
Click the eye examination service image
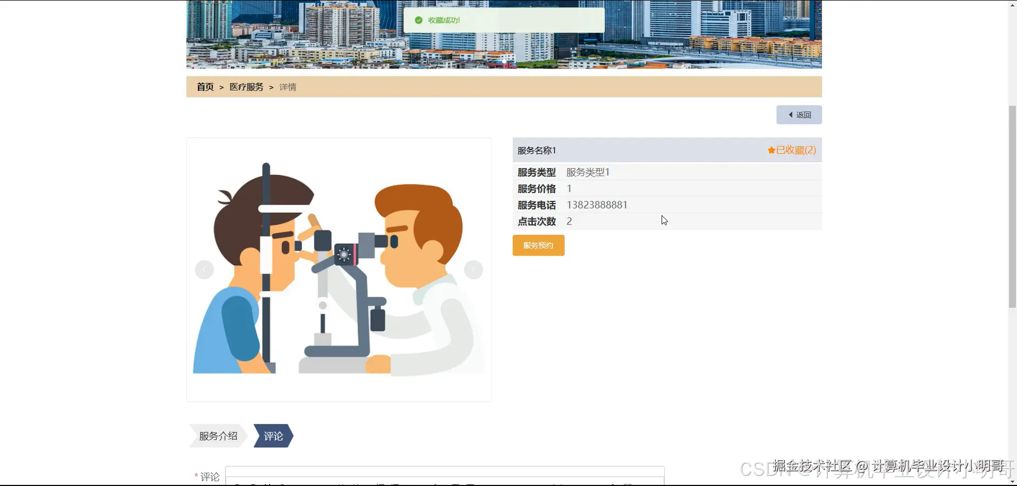pos(338,269)
